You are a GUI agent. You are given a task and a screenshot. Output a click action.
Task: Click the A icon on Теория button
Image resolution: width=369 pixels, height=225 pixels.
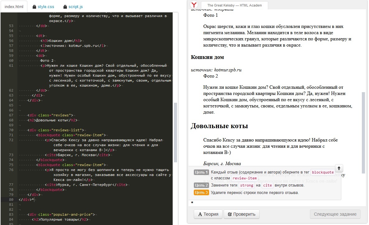click(x=200, y=214)
